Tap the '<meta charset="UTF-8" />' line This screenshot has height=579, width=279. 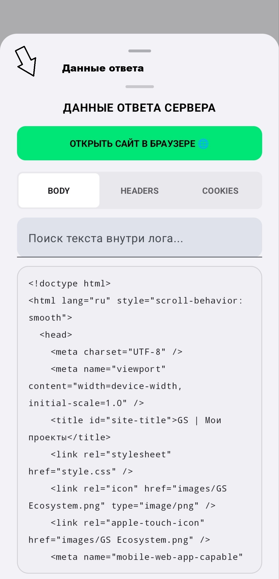tap(117, 352)
